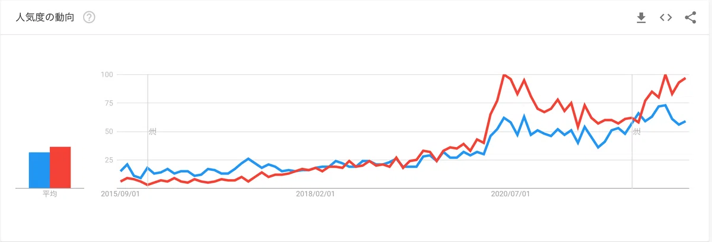This screenshot has width=712, height=242.
Task: Select the right note marker on the chart
Action: [x=637, y=131]
